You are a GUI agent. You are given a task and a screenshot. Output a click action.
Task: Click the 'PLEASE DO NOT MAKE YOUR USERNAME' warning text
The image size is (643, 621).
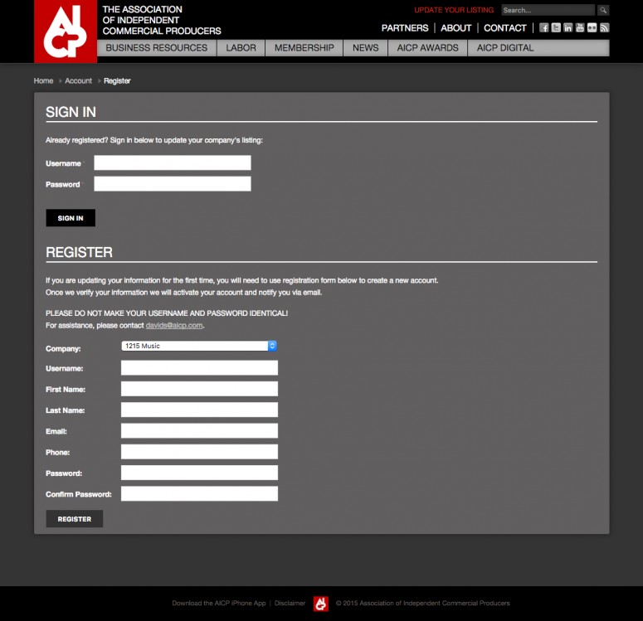tap(167, 313)
